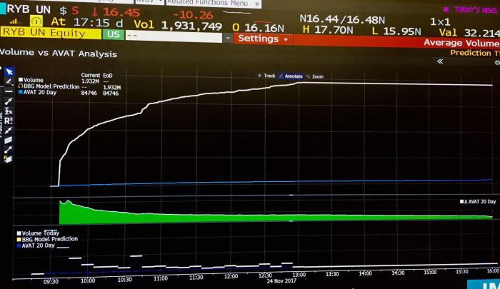Open Today's News link

pos(476,10)
